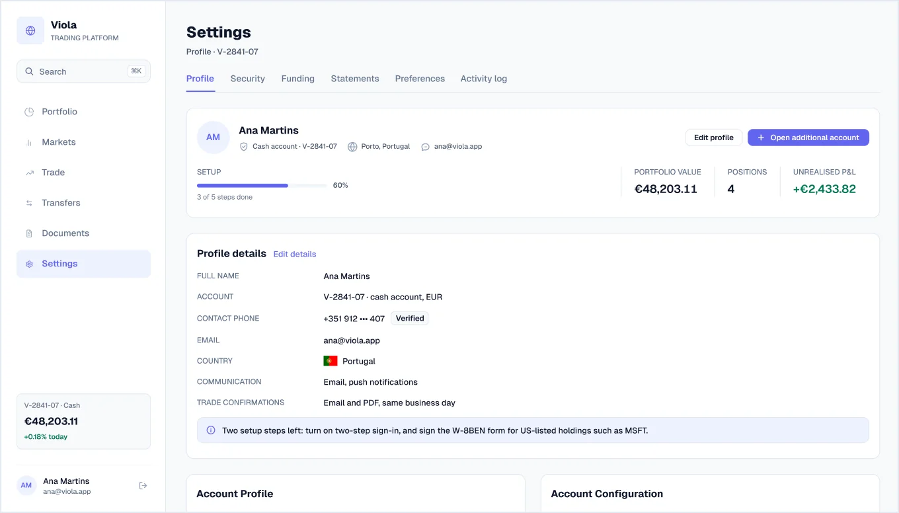
Task: Click 'Email and PDF, same business day' text
Action: [x=389, y=403]
